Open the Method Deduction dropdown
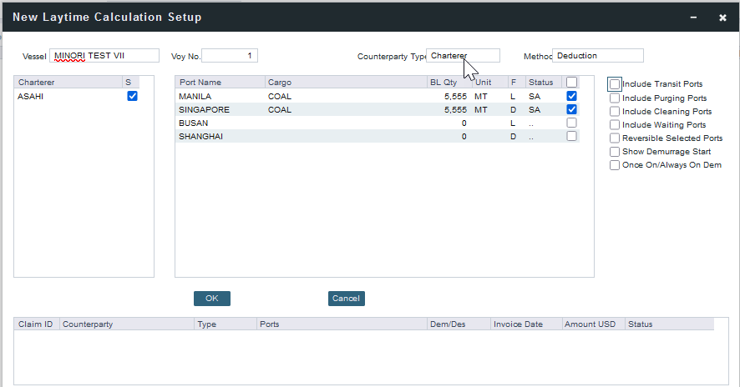 point(597,56)
